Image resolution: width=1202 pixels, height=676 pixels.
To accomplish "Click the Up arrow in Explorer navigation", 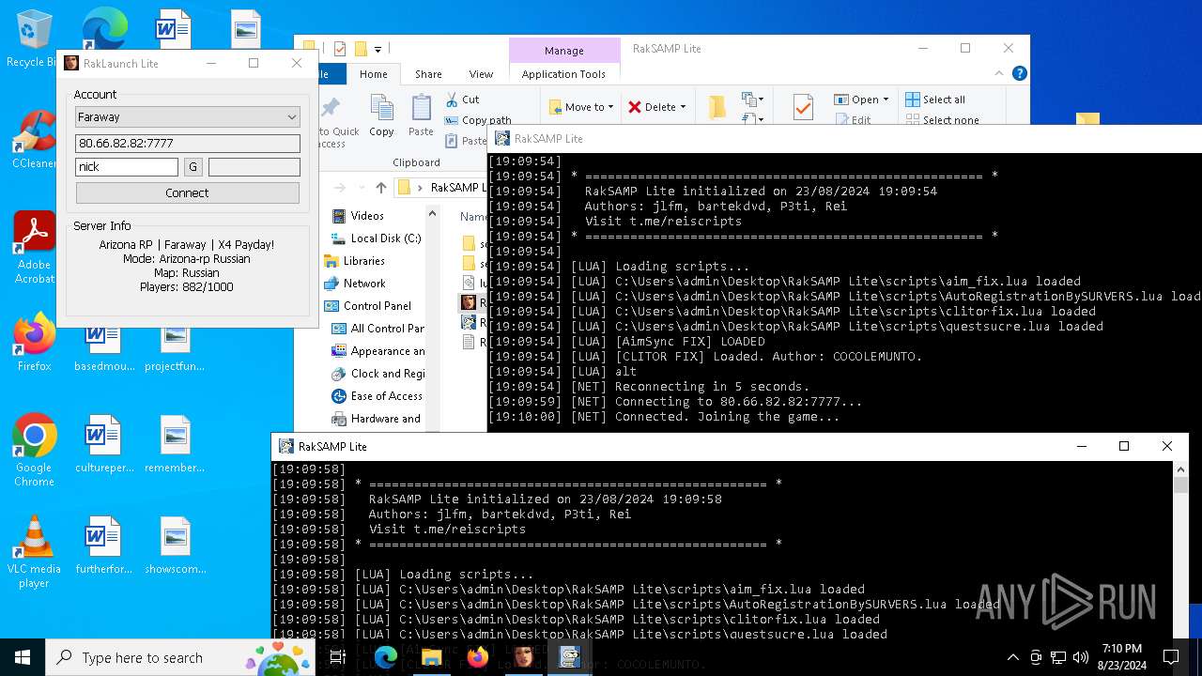I will pos(380,188).
